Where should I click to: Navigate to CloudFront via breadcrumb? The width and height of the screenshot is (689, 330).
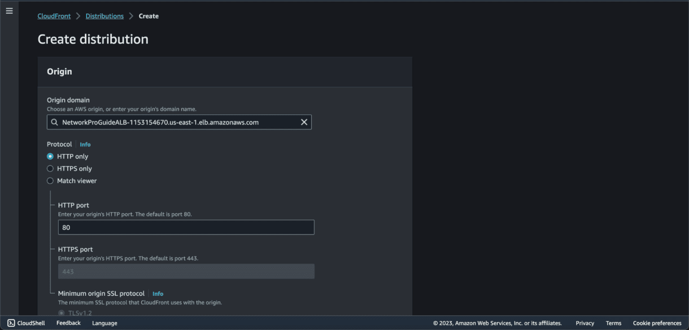coord(54,16)
